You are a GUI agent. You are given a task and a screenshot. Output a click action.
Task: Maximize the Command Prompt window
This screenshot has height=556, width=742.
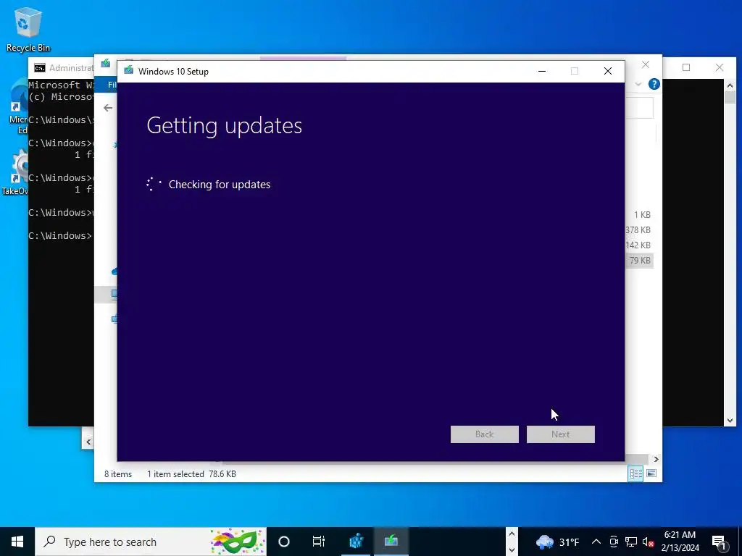click(x=686, y=67)
